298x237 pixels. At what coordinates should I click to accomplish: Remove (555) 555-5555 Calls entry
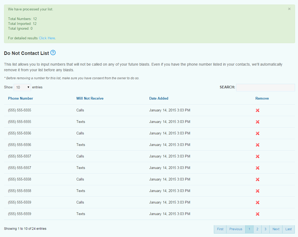[258, 110]
